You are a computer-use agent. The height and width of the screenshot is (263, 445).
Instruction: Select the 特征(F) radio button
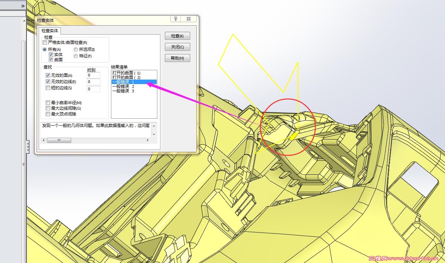click(76, 56)
